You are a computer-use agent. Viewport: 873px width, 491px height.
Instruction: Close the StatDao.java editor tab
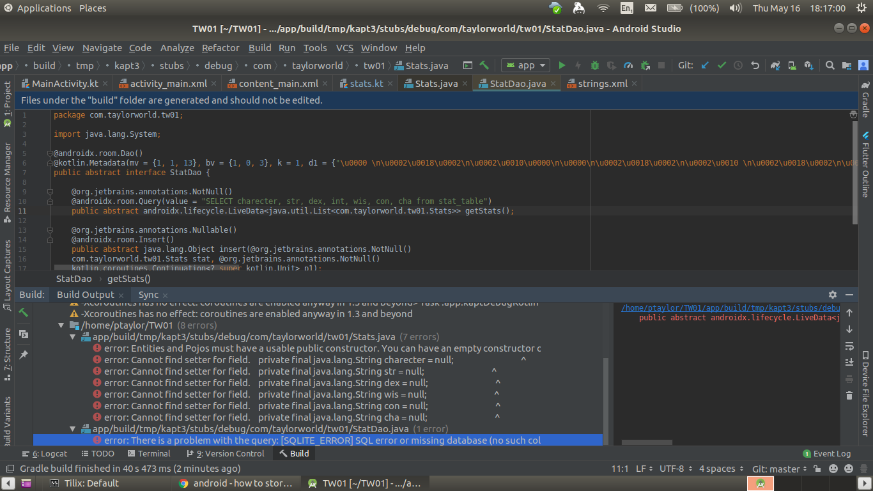pyautogui.click(x=553, y=84)
